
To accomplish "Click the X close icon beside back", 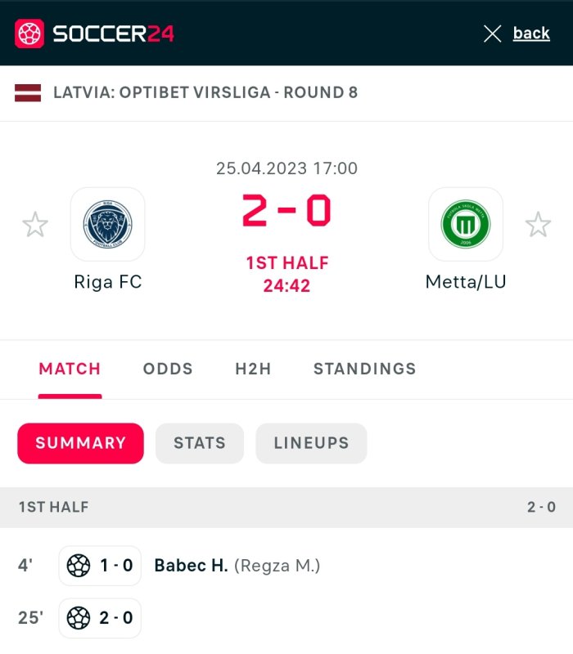I will 492,34.
